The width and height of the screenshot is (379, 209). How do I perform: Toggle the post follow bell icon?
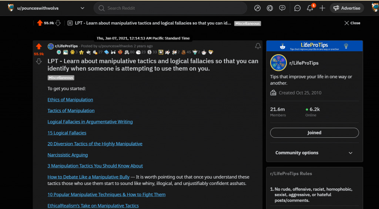[x=258, y=46]
